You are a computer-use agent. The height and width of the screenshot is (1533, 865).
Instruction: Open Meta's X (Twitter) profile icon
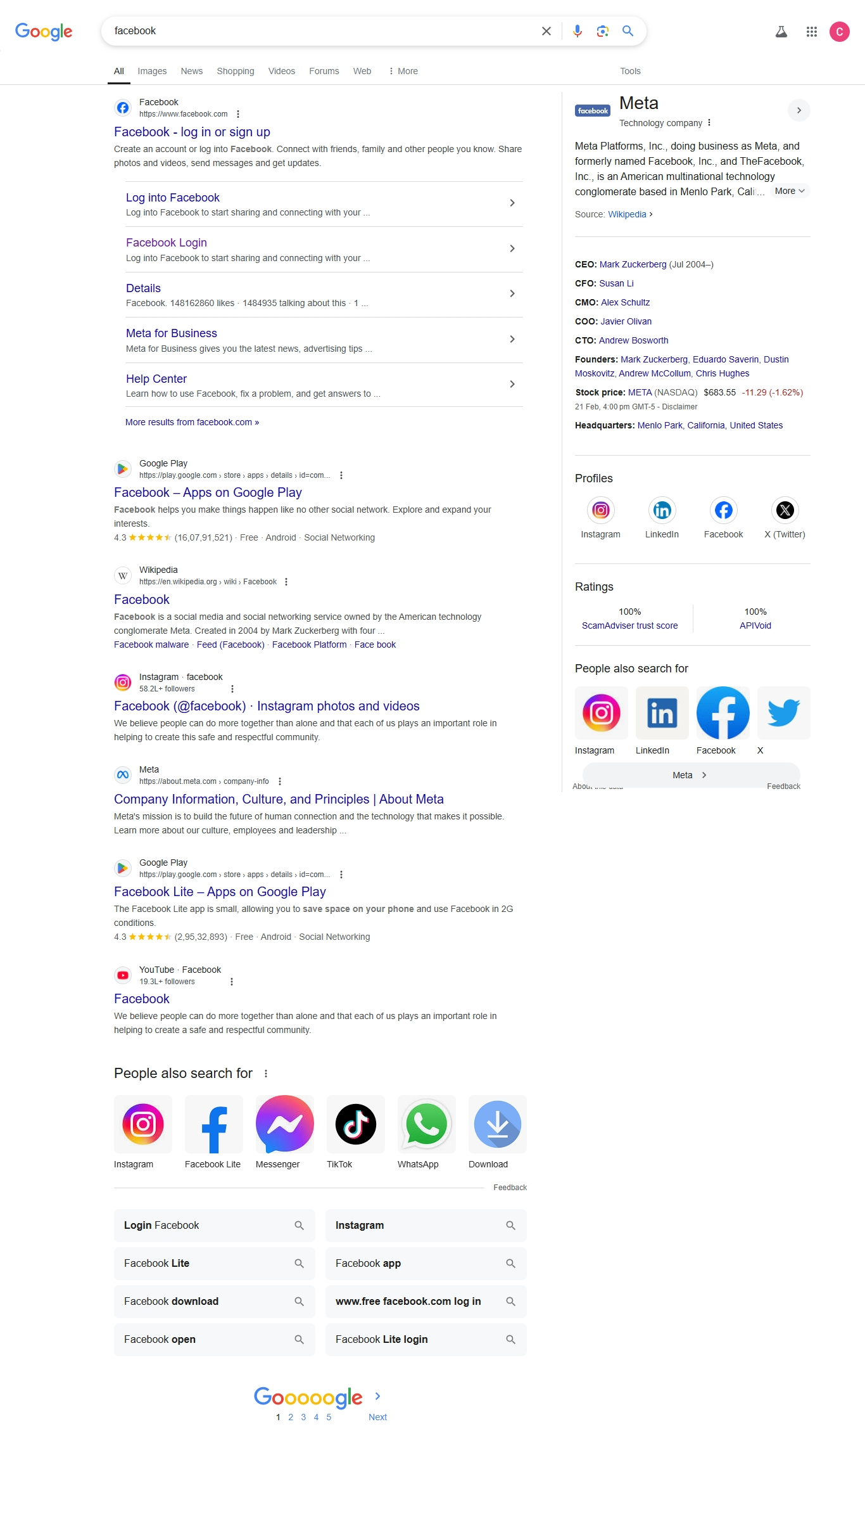pos(785,510)
